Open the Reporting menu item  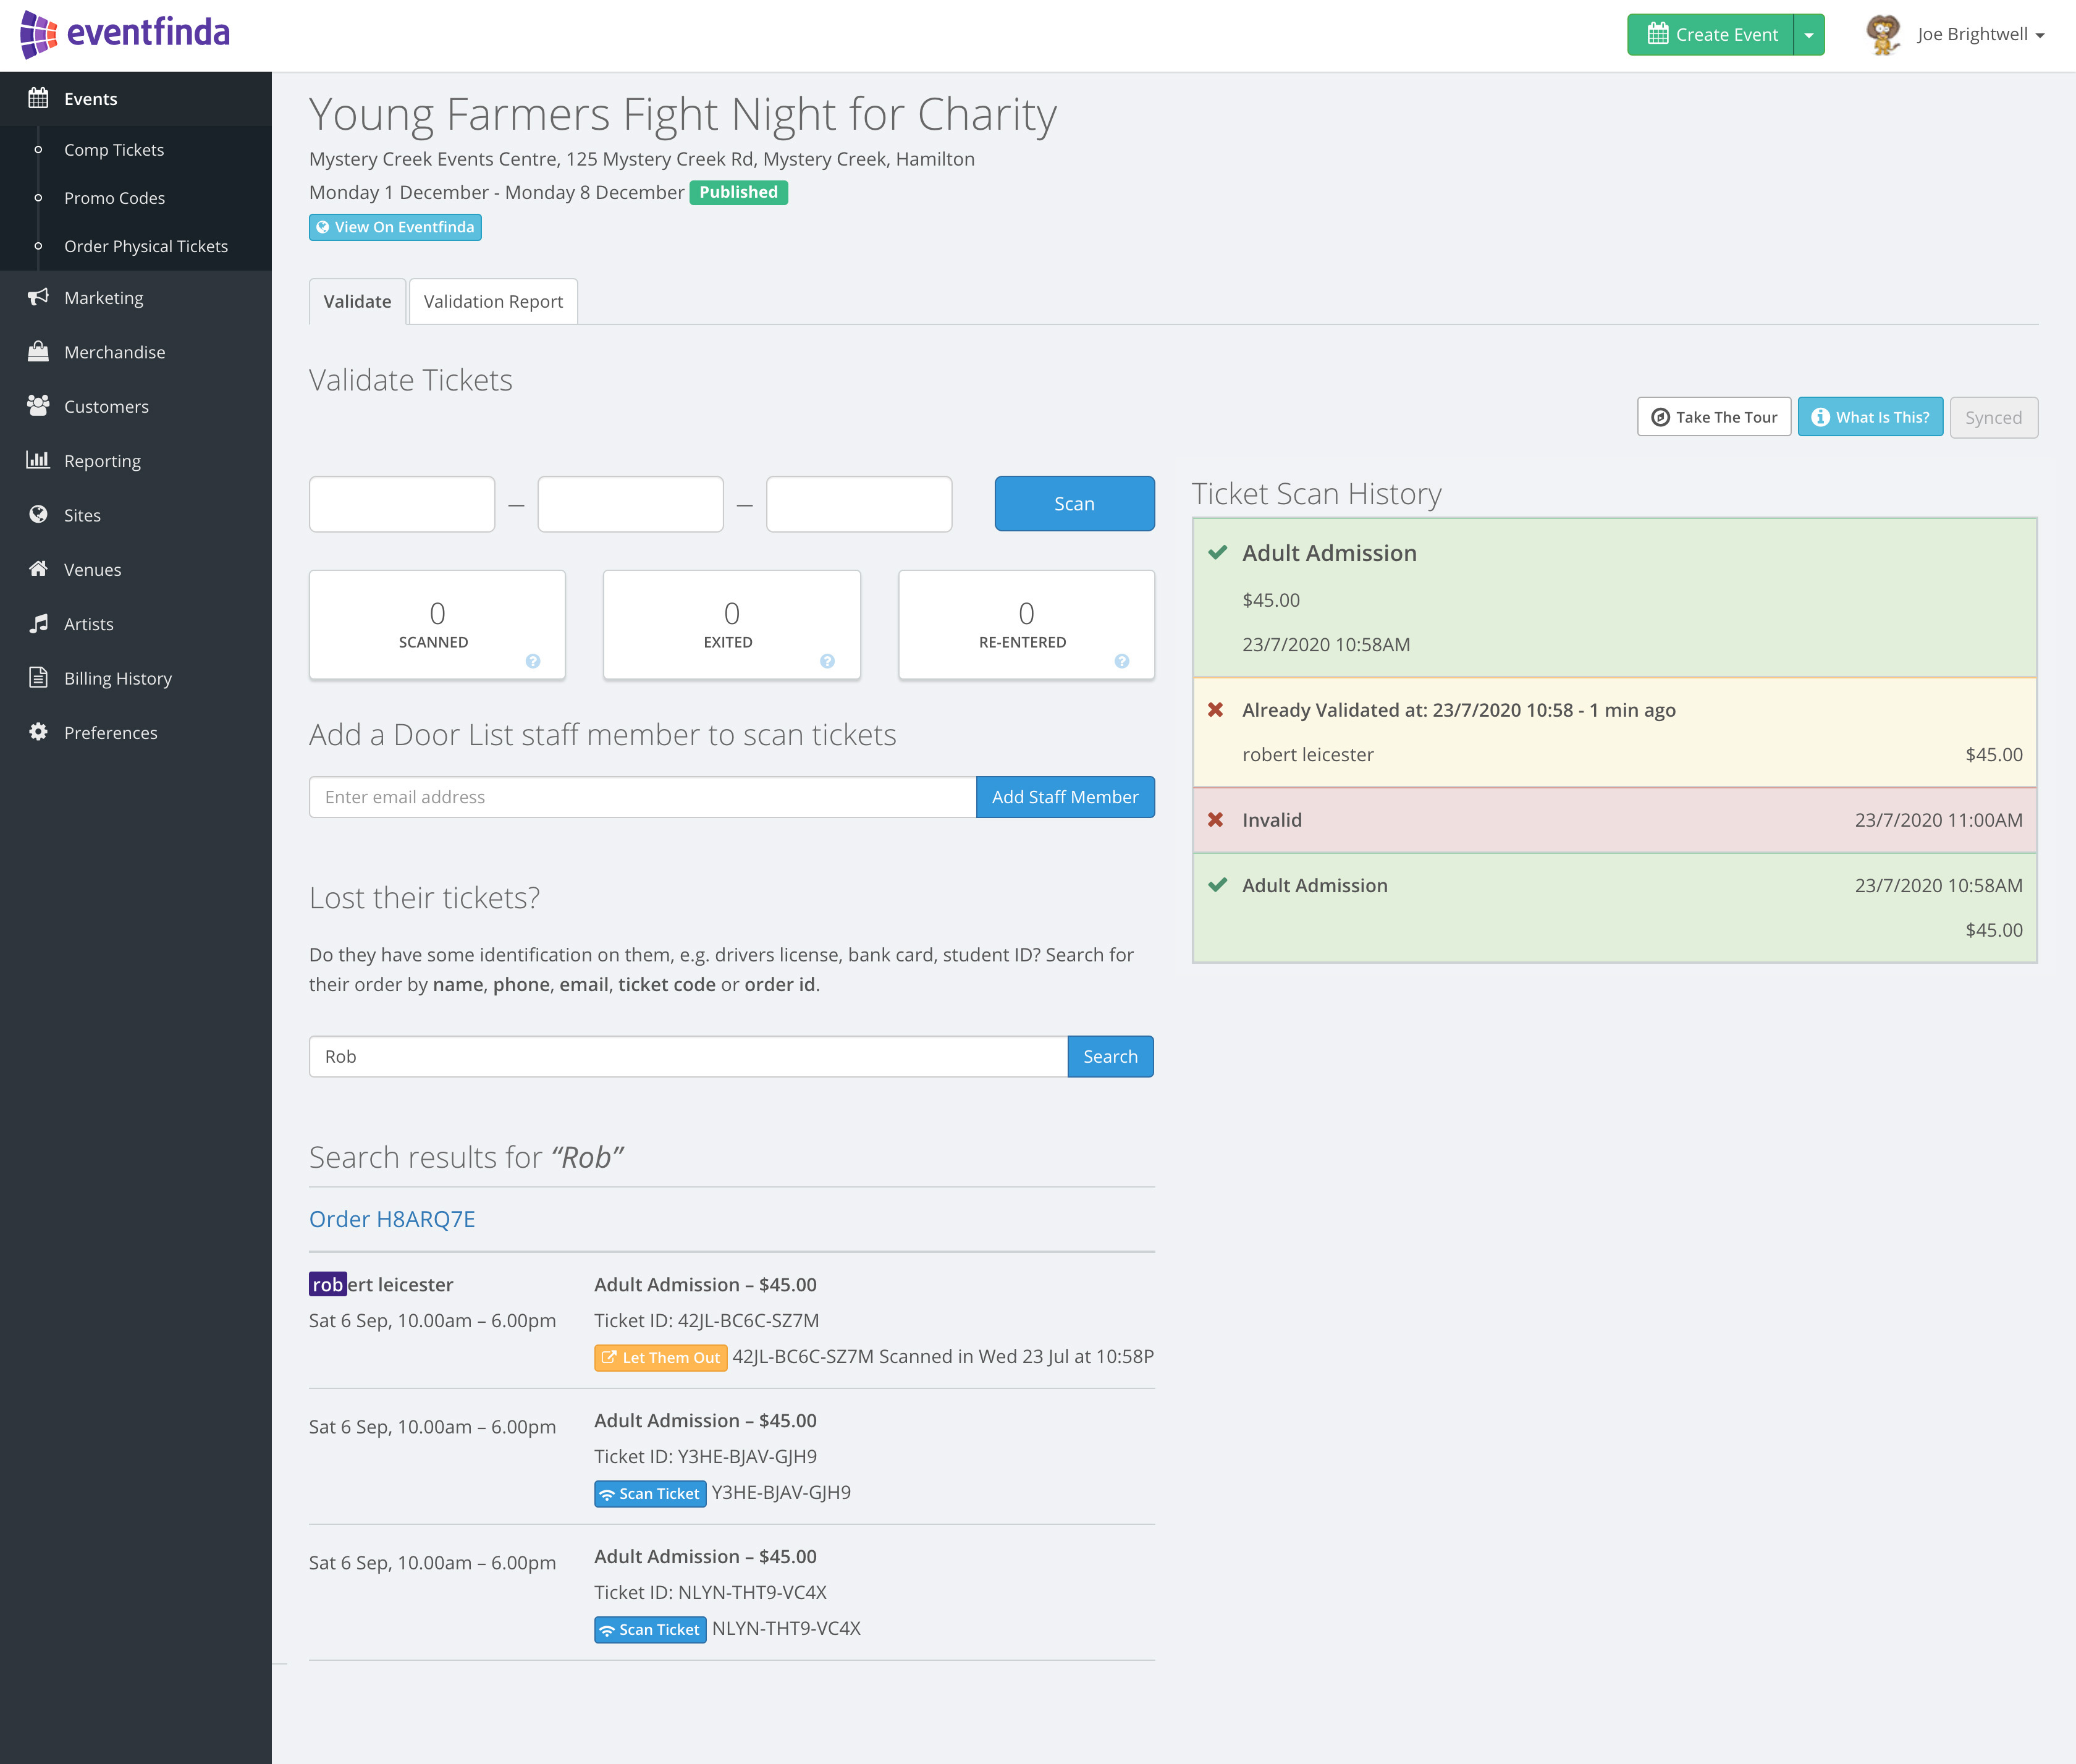102,461
